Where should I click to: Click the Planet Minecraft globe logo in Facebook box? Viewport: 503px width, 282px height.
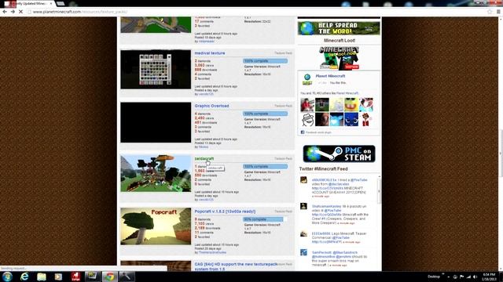[307, 79]
